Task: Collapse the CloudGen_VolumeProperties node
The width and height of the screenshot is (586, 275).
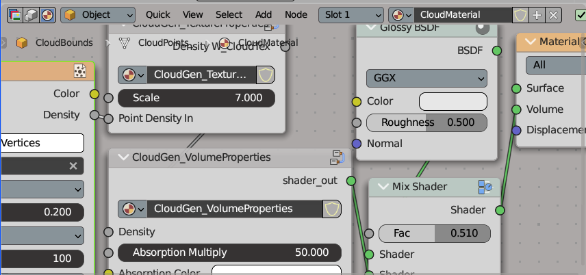Action: coord(123,157)
